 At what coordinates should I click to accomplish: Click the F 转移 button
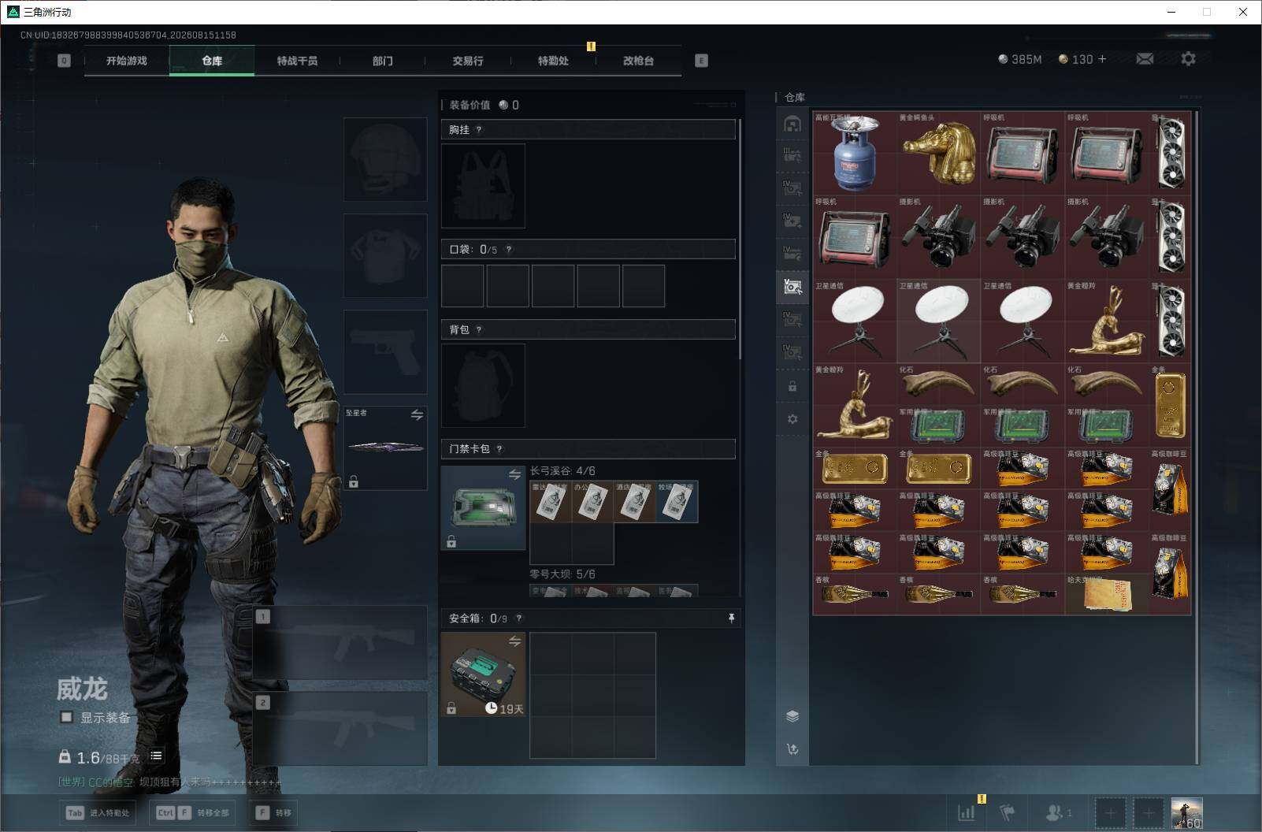click(273, 813)
